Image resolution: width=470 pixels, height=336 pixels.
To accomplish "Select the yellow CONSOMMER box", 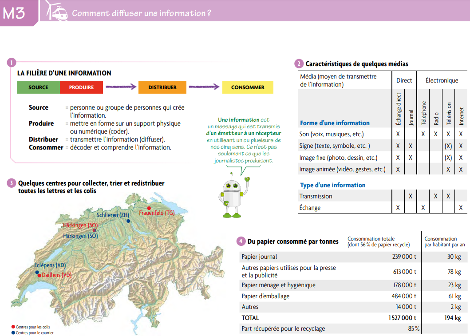I will coord(248,87).
